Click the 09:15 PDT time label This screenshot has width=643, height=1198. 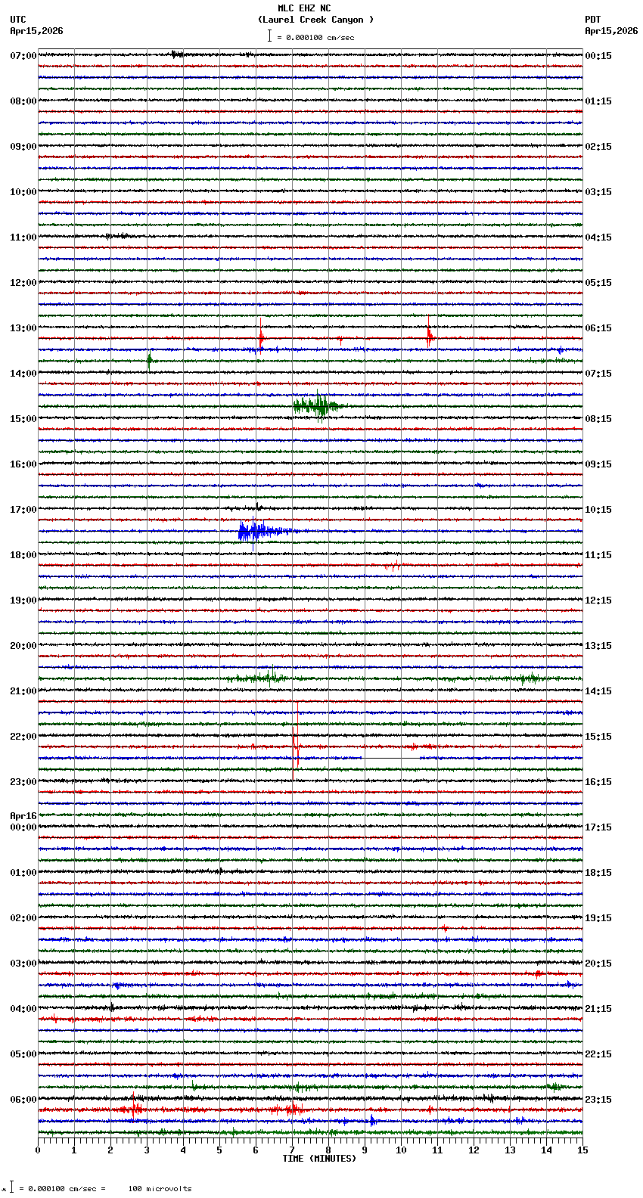(598, 464)
